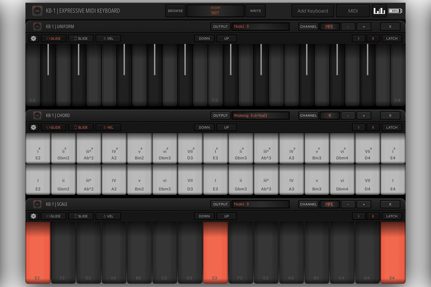Screen dimensions: 431x287
Task: Remove Uniform keyboard with X button
Action: [390, 27]
